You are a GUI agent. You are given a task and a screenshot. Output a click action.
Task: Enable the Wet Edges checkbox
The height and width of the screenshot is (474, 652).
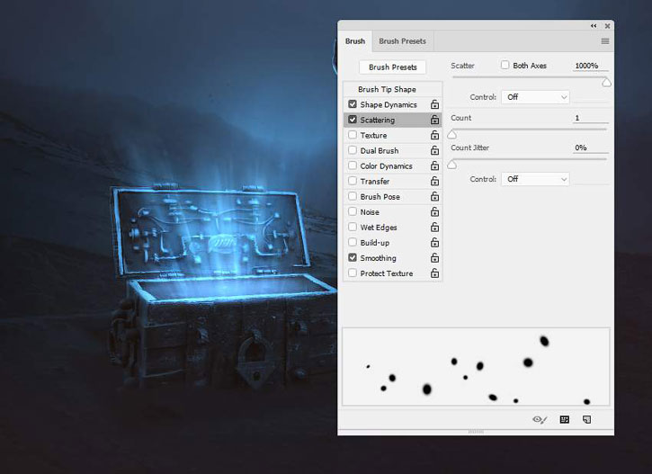[353, 227]
